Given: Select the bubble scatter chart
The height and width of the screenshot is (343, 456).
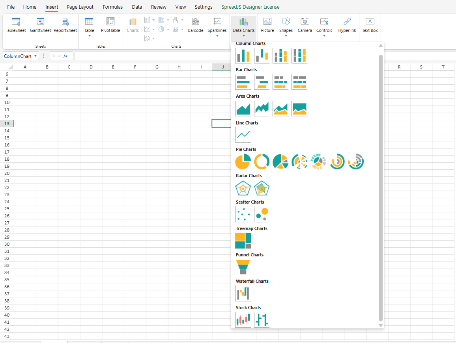Looking at the screenshot, I should pyautogui.click(x=262, y=214).
